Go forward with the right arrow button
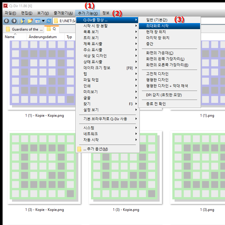 [x=14, y=21]
